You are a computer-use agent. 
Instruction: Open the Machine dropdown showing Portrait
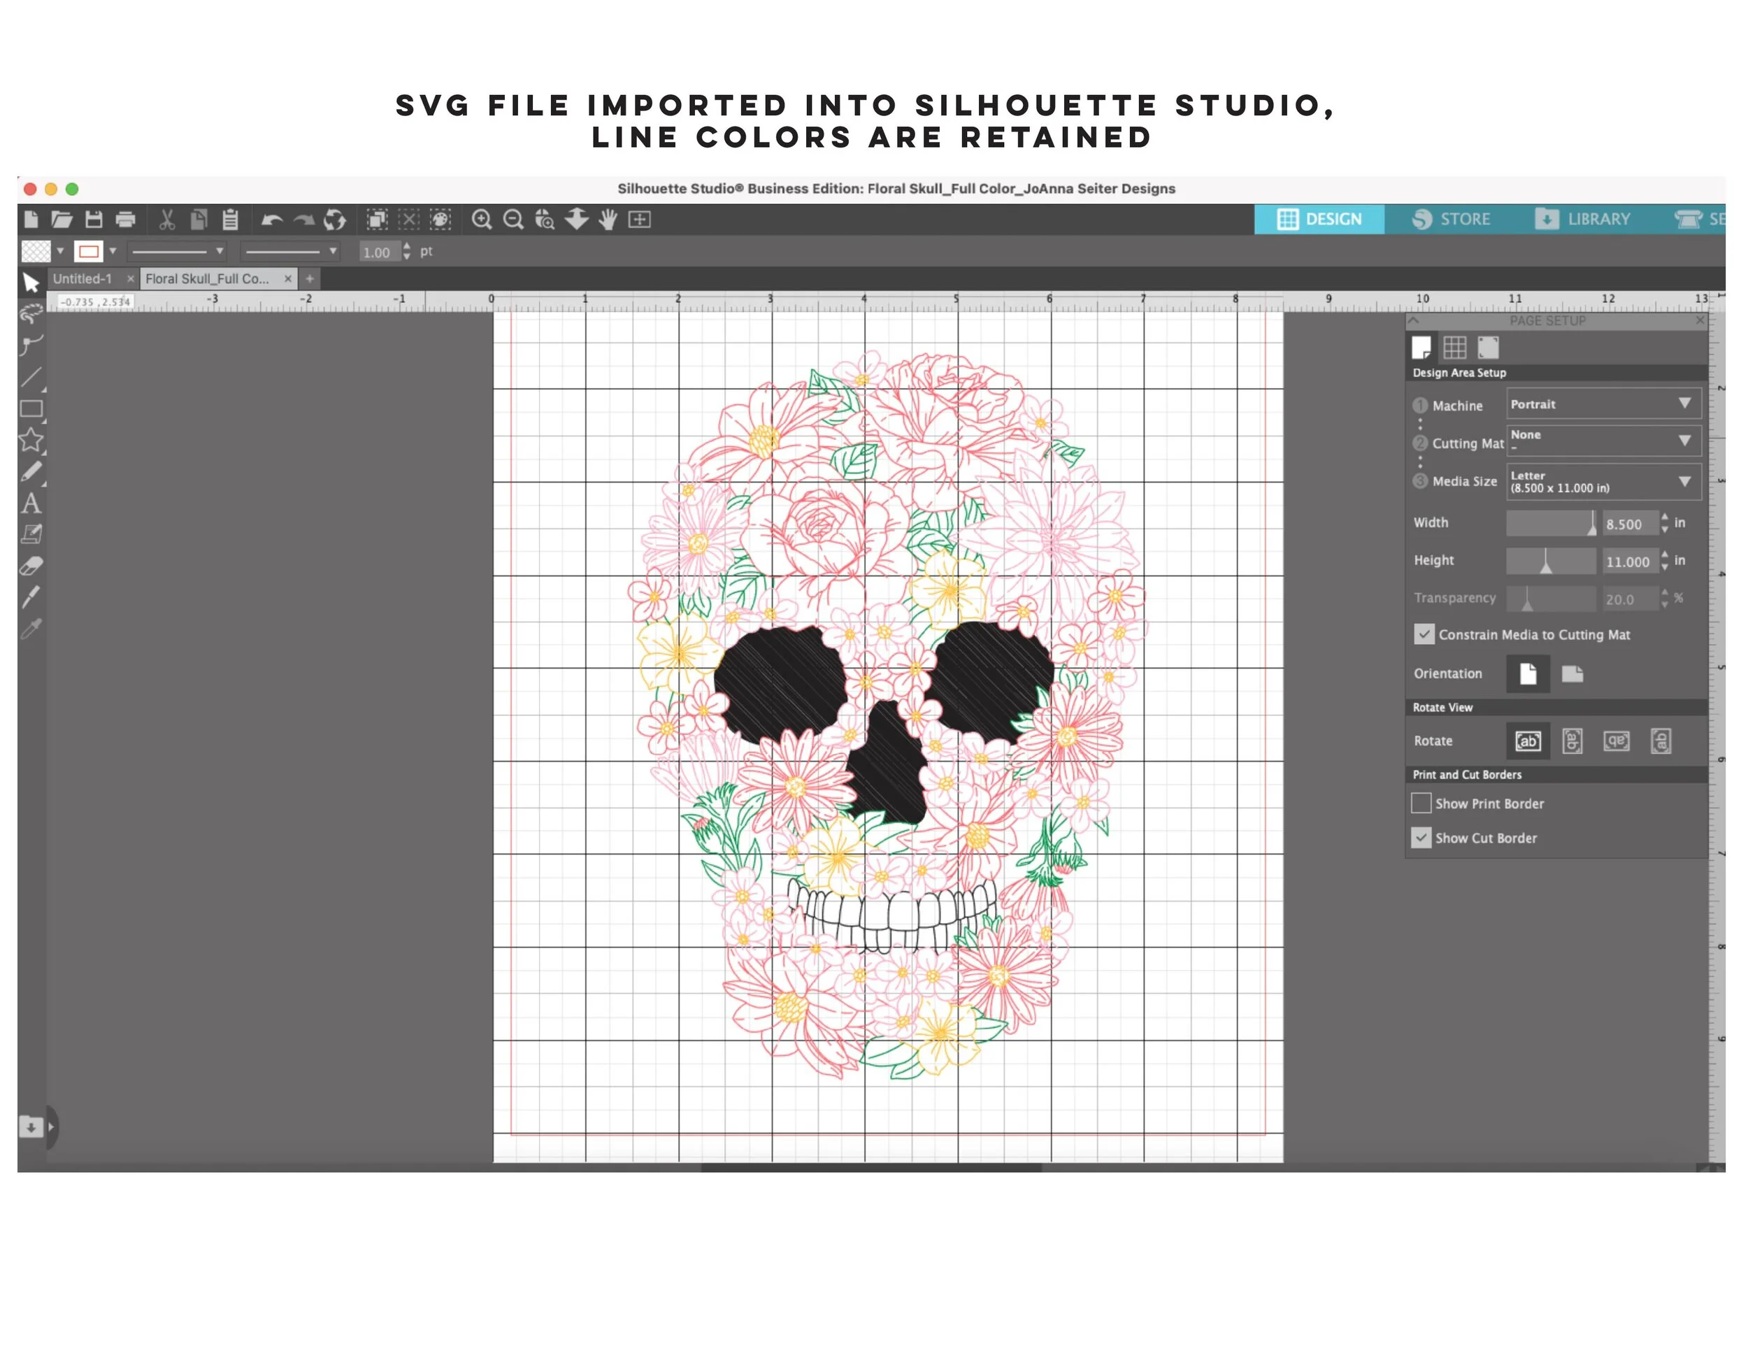point(1604,404)
